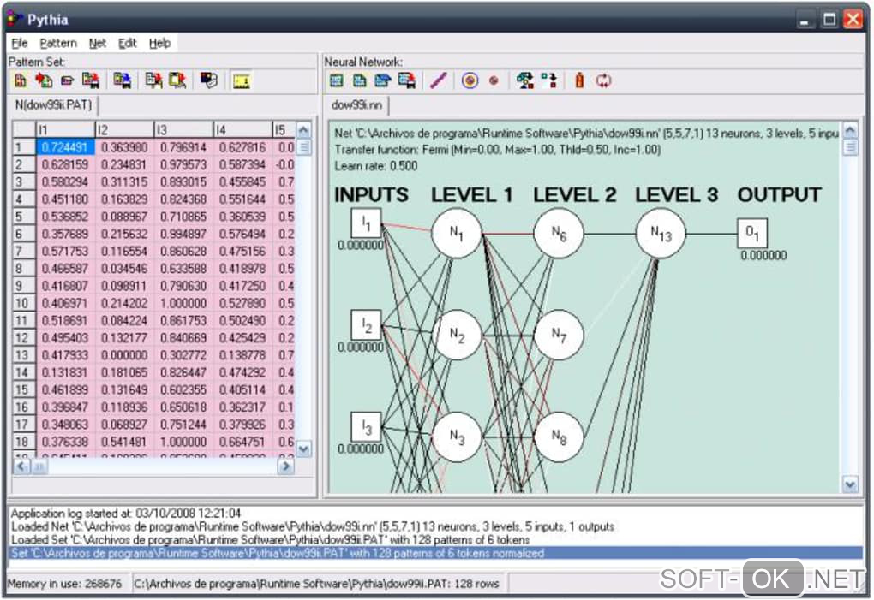Click the sixth Pattern Set toolbar icon, a document with red arrow

click(153, 81)
